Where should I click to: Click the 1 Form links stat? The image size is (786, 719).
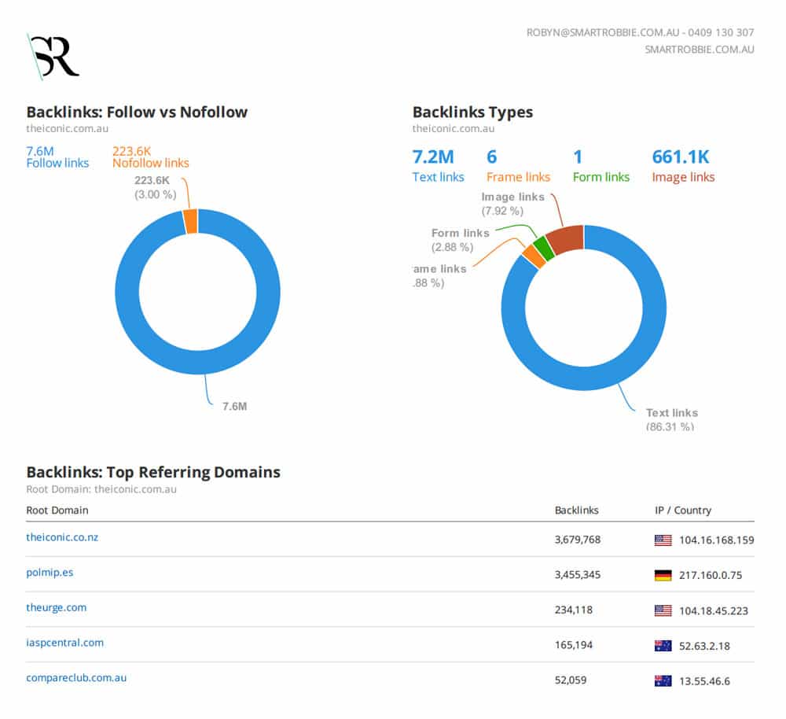[601, 166]
